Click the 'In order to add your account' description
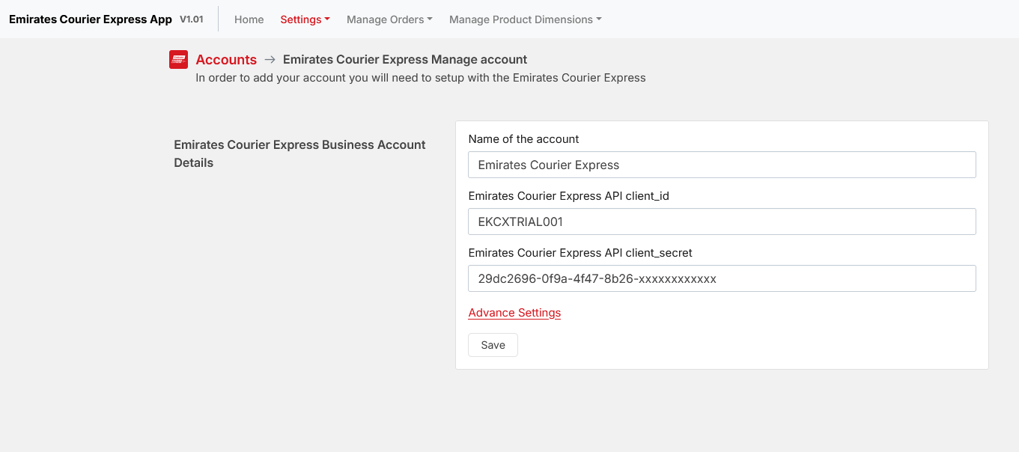Screen dimensions: 1019x452 coord(420,78)
